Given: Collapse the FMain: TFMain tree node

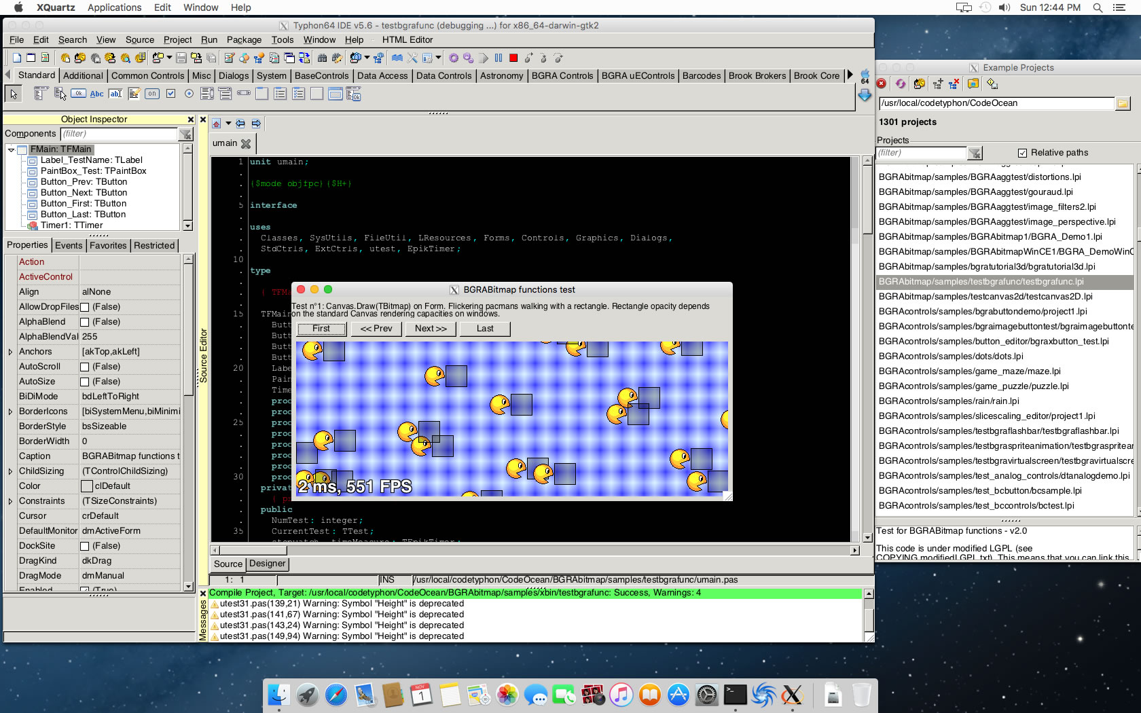Looking at the screenshot, I should (x=12, y=149).
